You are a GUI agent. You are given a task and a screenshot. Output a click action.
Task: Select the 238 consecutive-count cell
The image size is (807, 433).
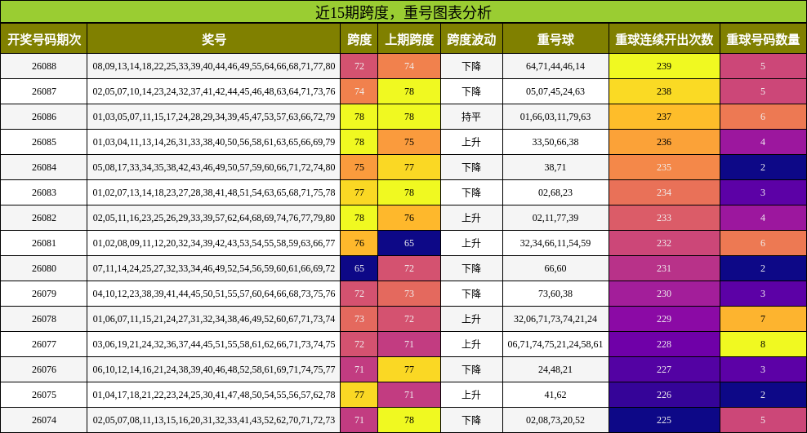(664, 91)
